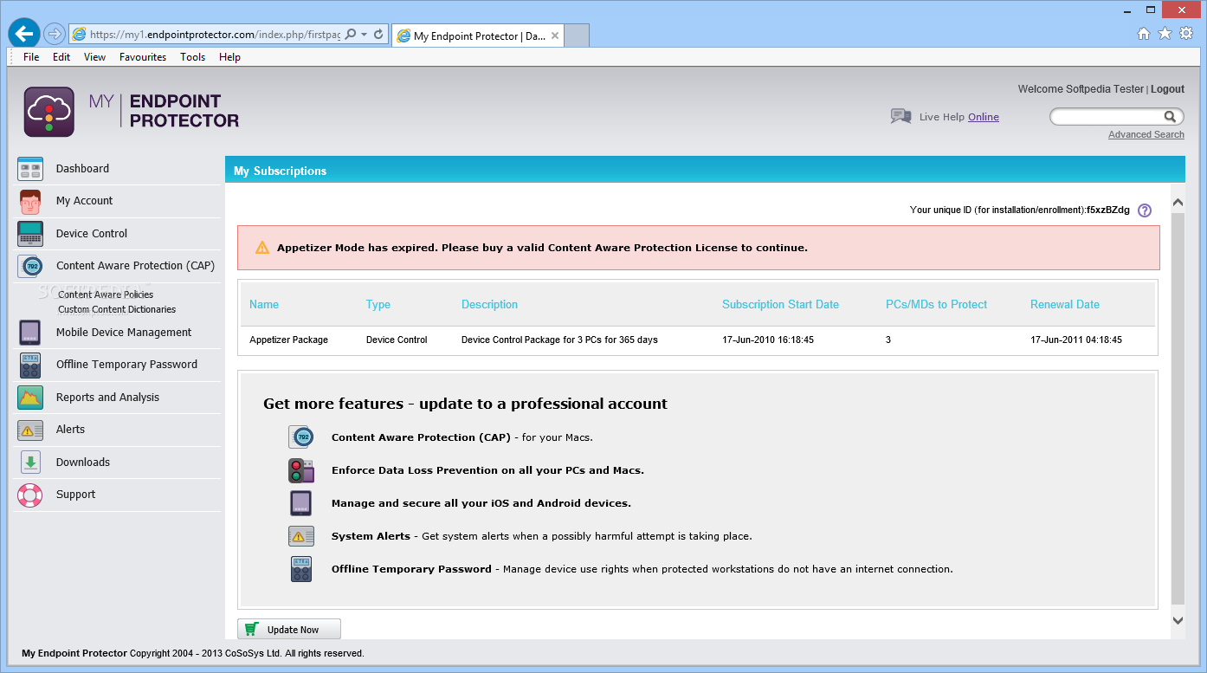Click the scrollbar up arrow
1207x673 pixels.
pos(1178,203)
